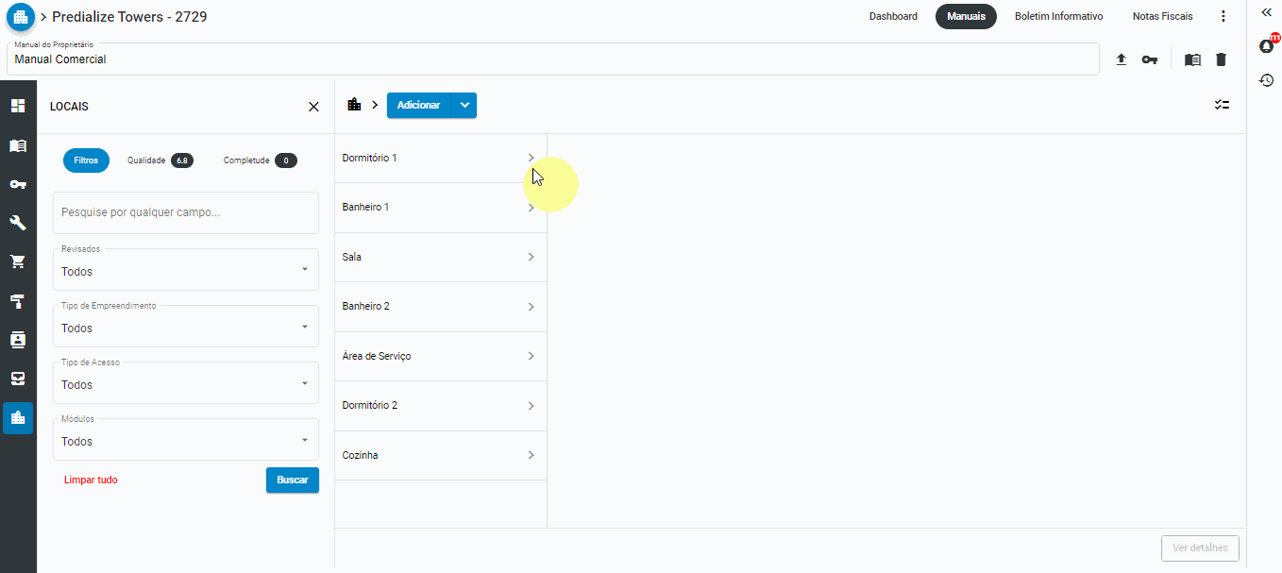Open the paint roller sidebar icon
The image size is (1282, 573).
coord(18,301)
